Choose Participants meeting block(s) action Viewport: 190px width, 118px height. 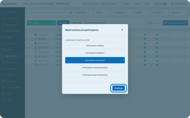(95, 67)
